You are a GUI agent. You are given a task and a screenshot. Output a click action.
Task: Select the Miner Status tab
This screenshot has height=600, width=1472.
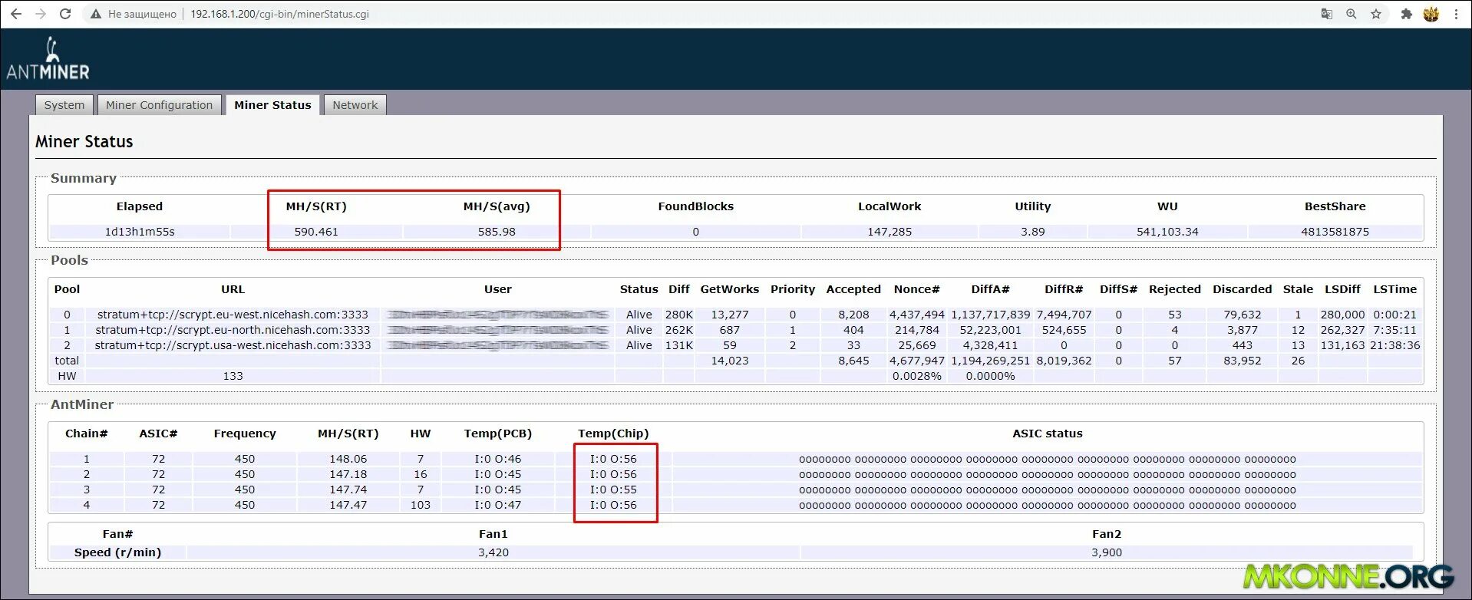pos(272,105)
